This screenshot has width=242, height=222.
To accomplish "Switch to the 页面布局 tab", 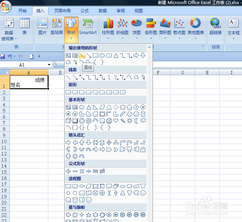I will tap(62, 11).
